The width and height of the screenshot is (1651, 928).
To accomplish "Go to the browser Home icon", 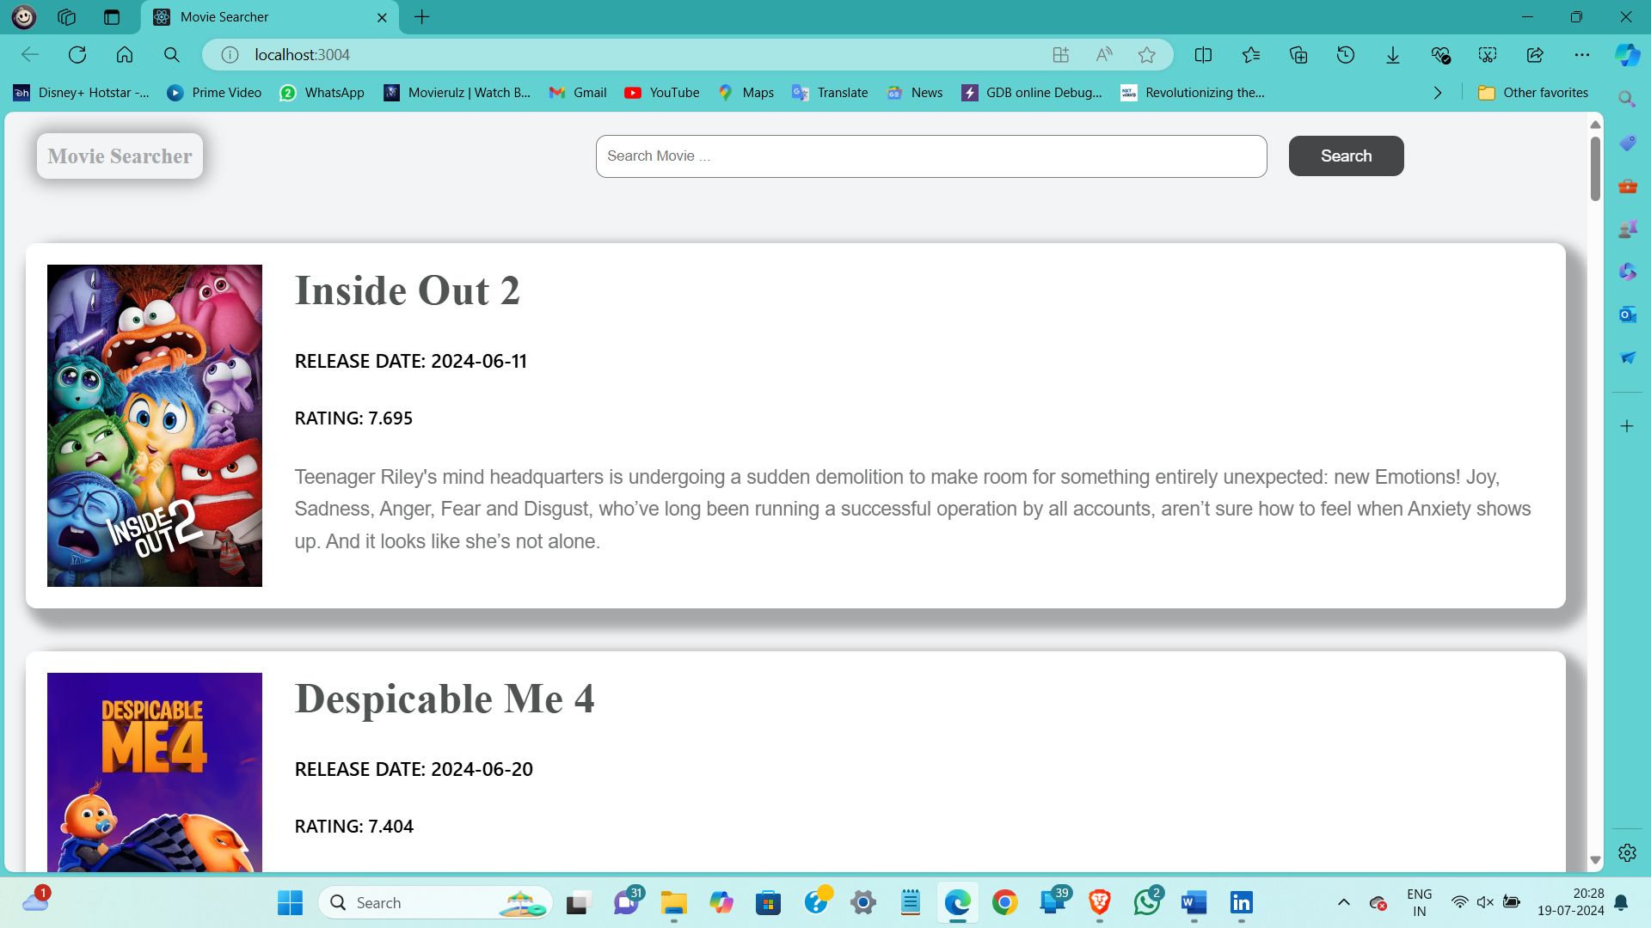I will [x=125, y=55].
